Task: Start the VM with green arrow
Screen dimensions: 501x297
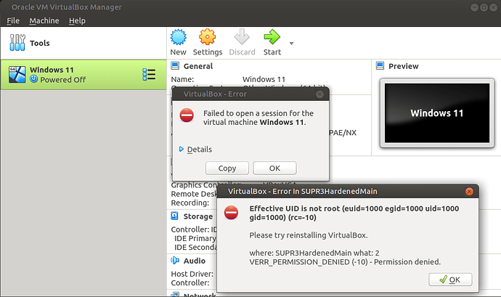Action: coord(272,37)
